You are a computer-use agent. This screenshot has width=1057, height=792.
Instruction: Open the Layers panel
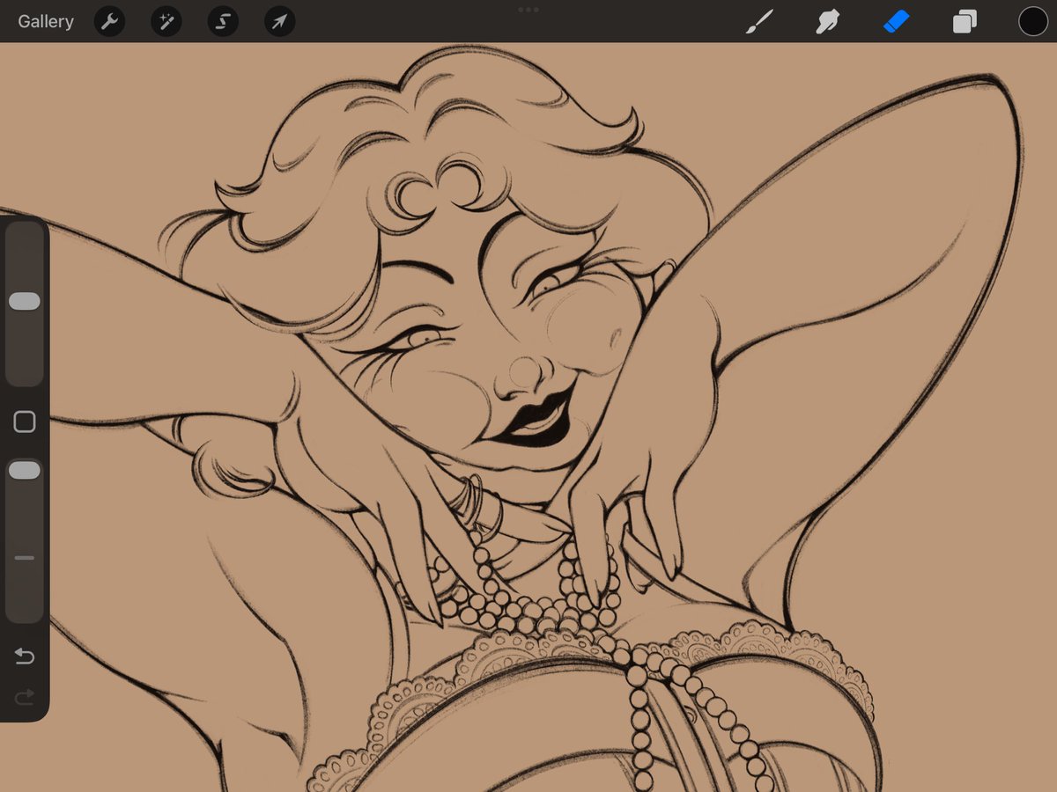pos(965,22)
